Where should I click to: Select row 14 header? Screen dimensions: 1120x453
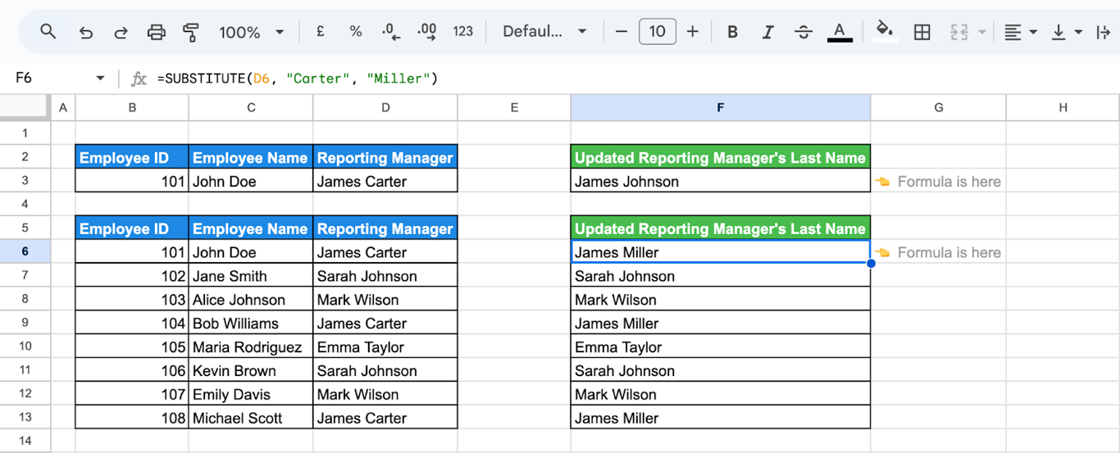click(25, 441)
